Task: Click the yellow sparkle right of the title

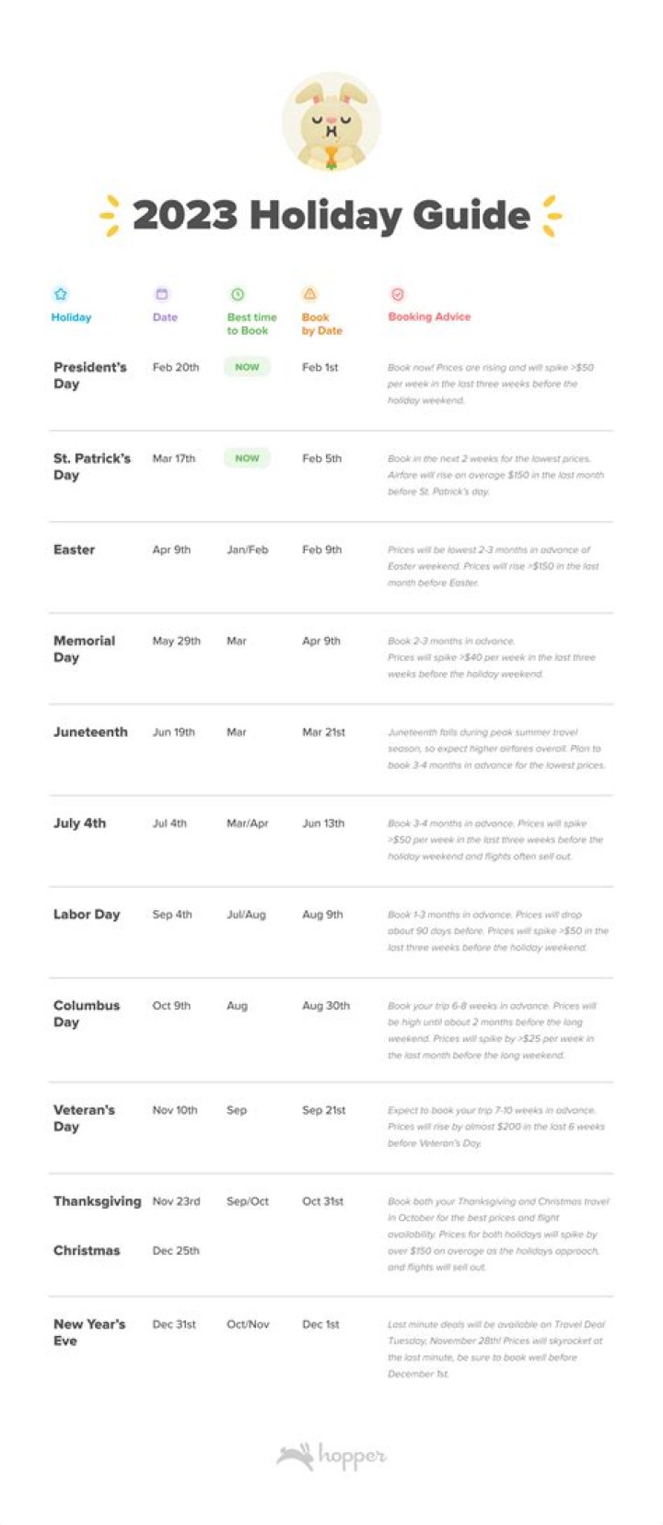Action: coord(552,216)
